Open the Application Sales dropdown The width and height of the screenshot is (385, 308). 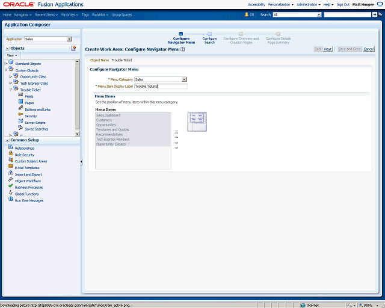coord(70,39)
